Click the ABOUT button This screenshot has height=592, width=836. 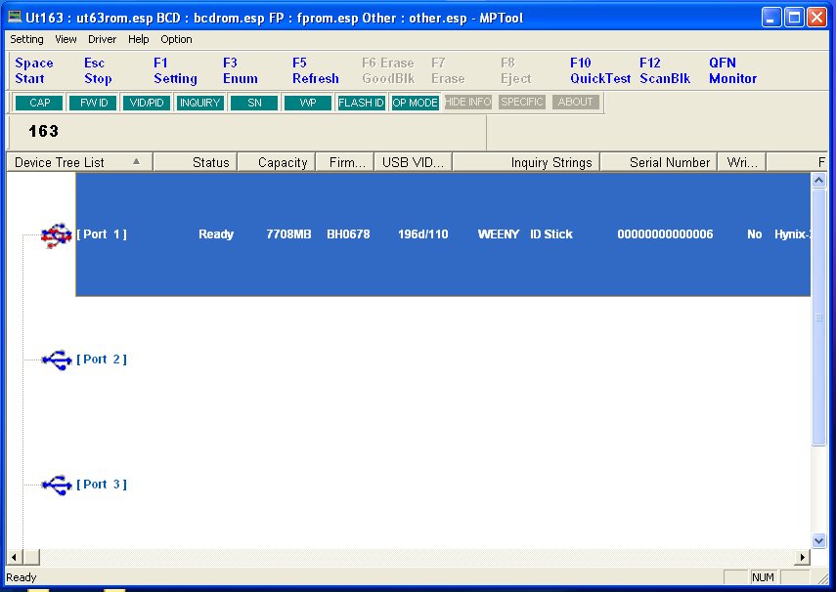(x=576, y=102)
